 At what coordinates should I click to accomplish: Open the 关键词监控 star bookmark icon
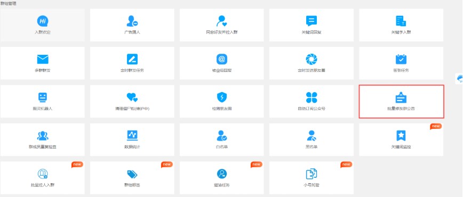(401, 135)
